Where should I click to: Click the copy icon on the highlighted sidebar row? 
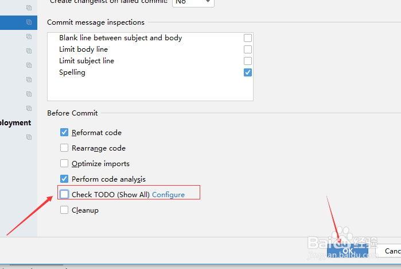(x=29, y=22)
